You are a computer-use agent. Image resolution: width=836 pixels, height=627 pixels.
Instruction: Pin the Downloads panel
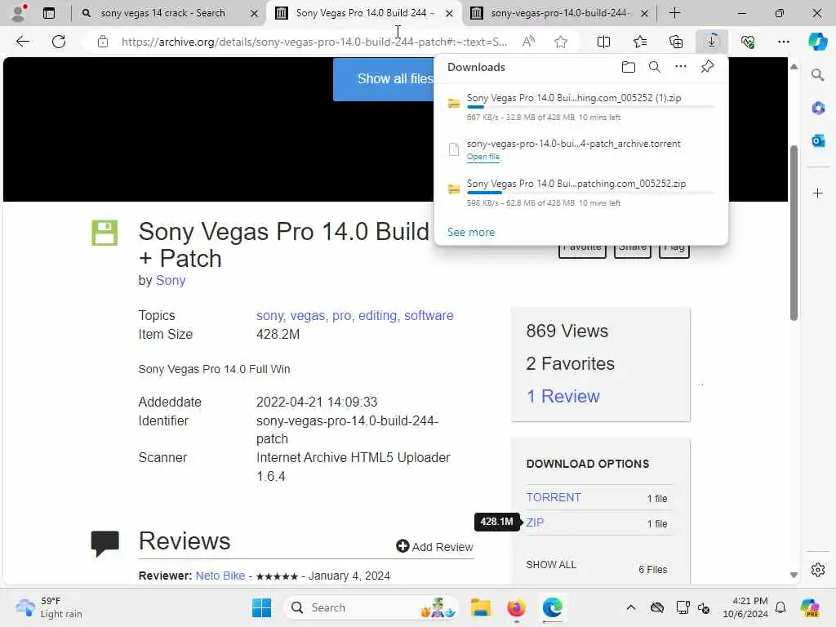pos(708,67)
